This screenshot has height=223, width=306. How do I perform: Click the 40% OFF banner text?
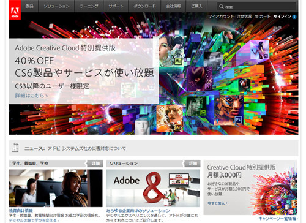coord(34,61)
